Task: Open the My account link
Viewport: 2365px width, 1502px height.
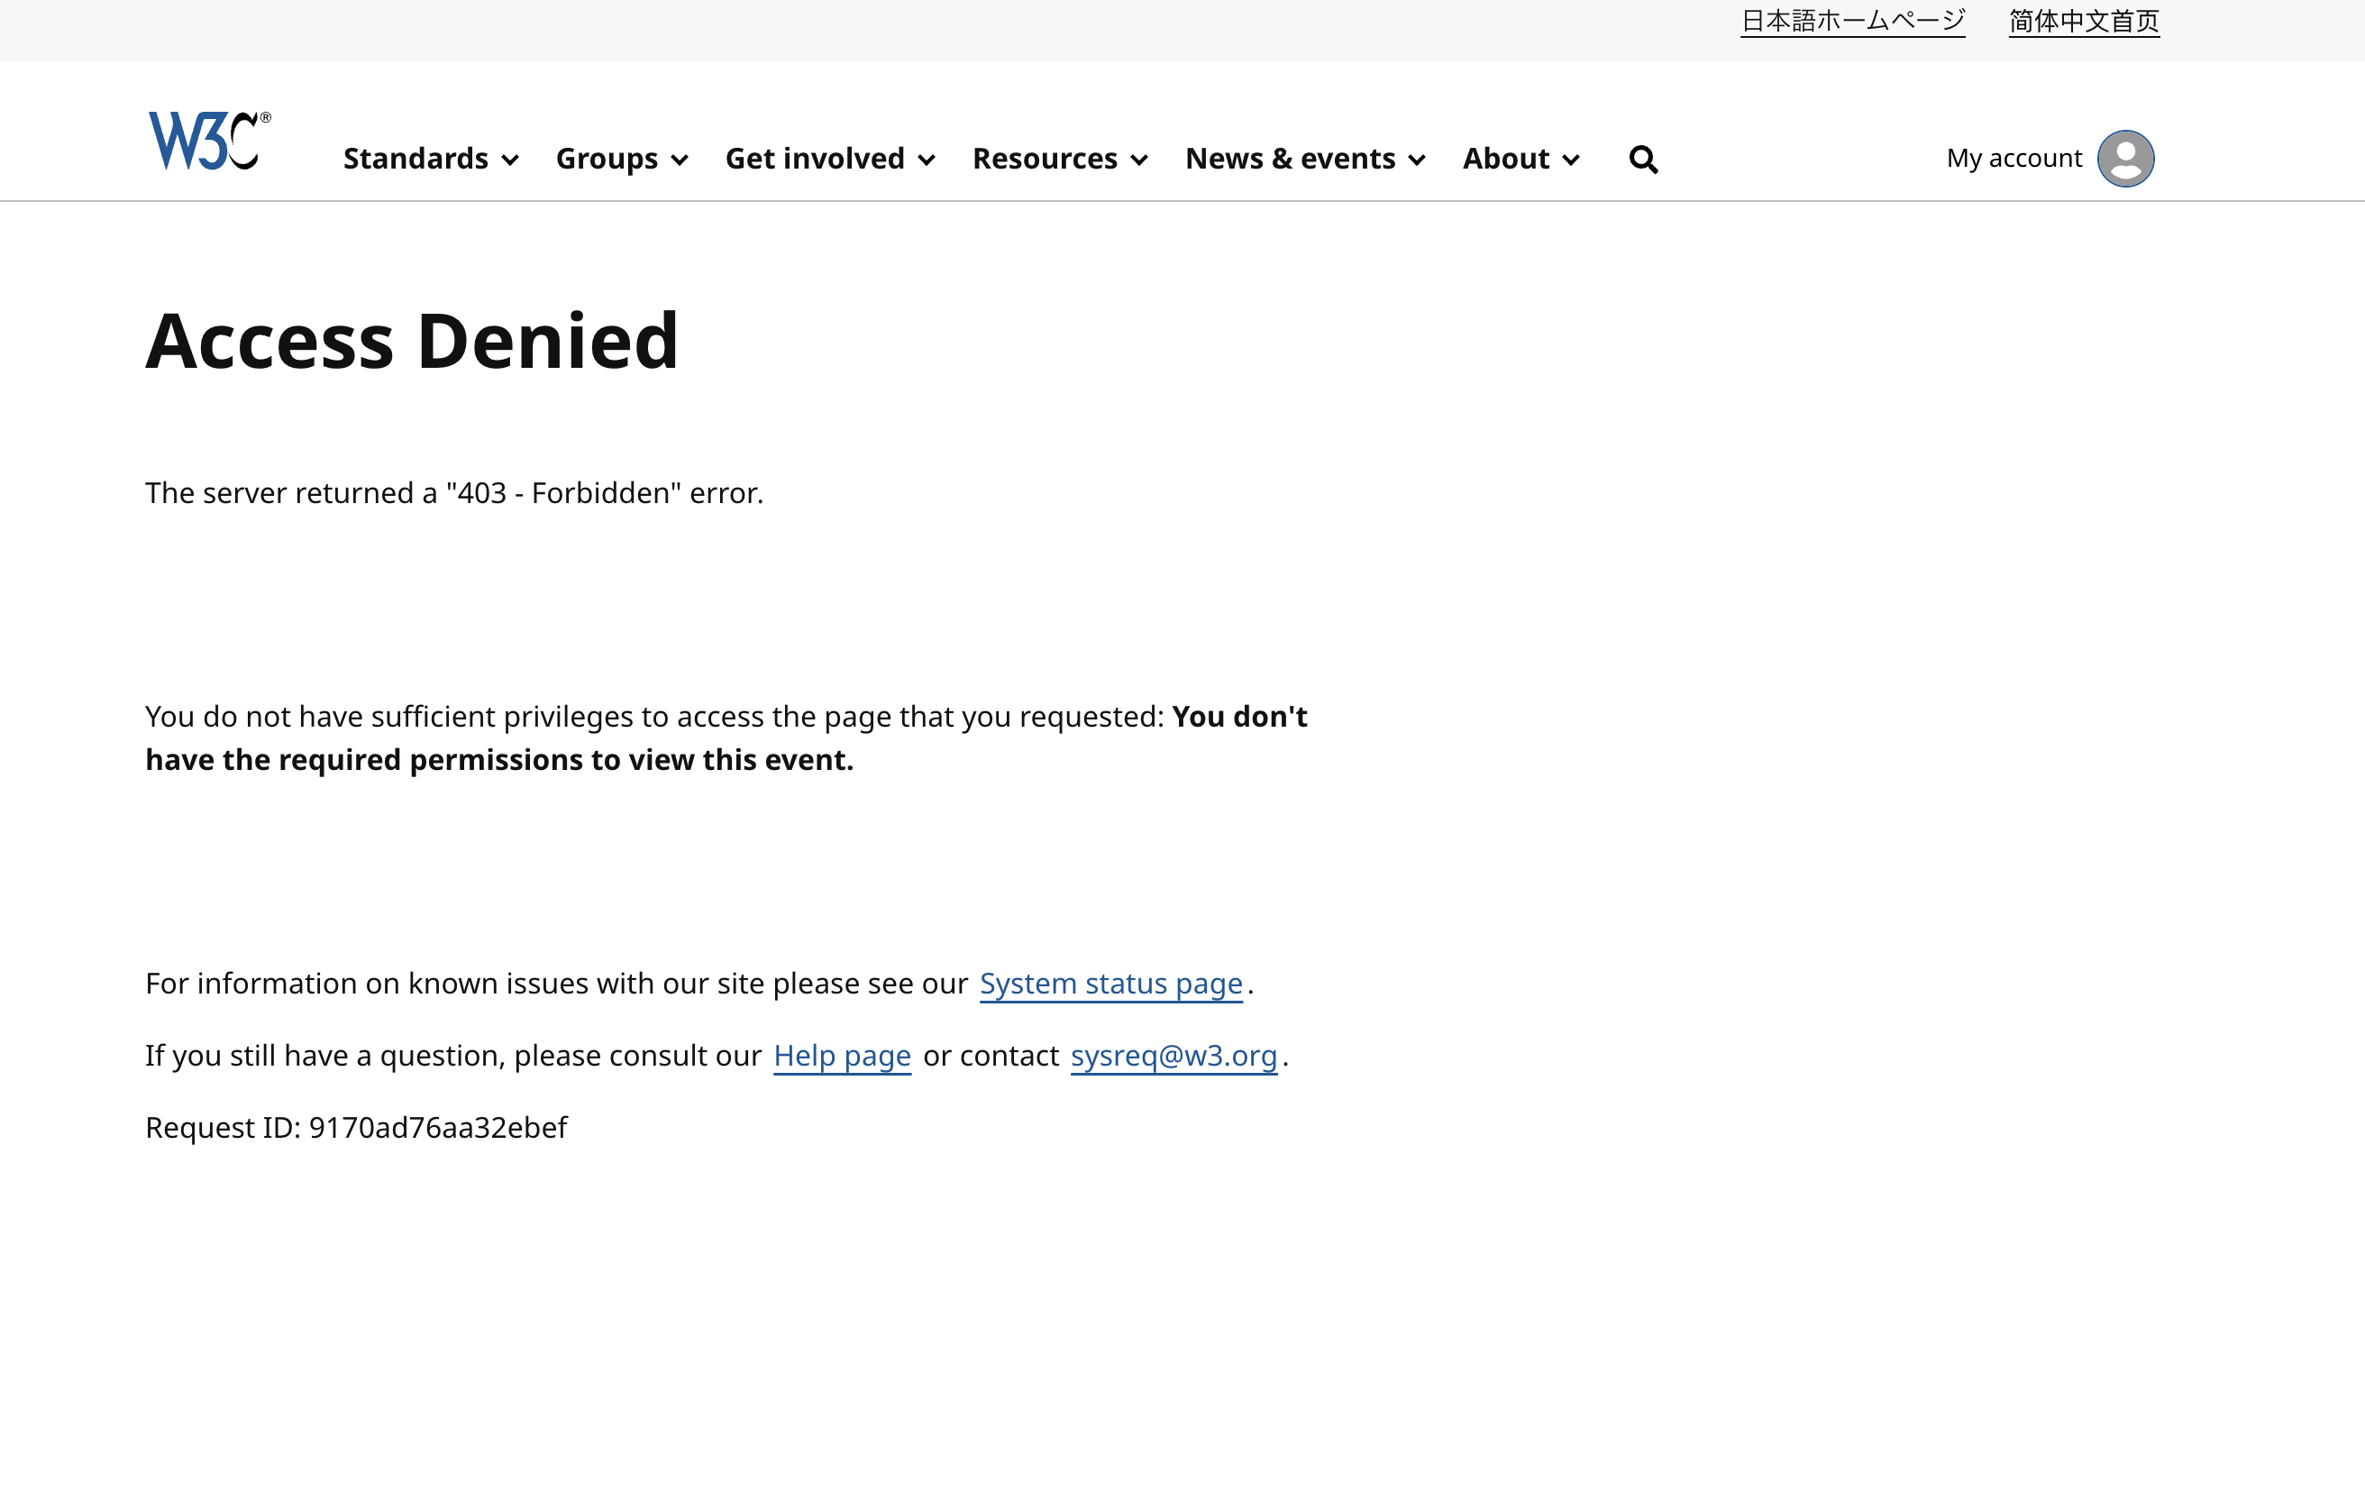Action: (2013, 158)
